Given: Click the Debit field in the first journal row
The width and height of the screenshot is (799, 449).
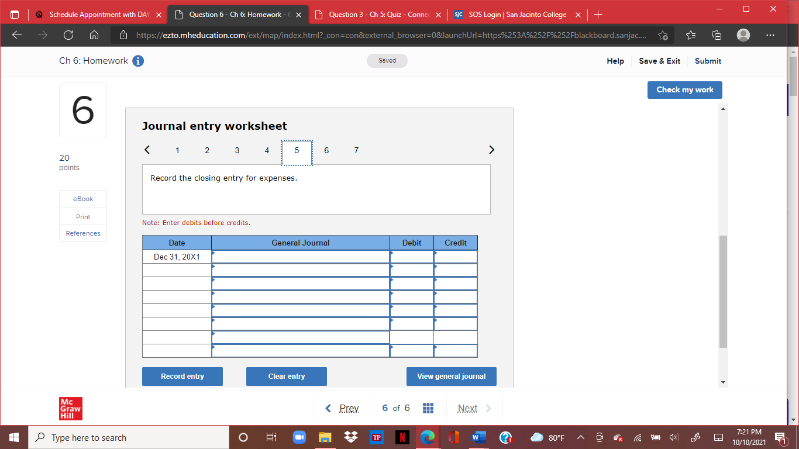Looking at the screenshot, I should click(x=411, y=256).
